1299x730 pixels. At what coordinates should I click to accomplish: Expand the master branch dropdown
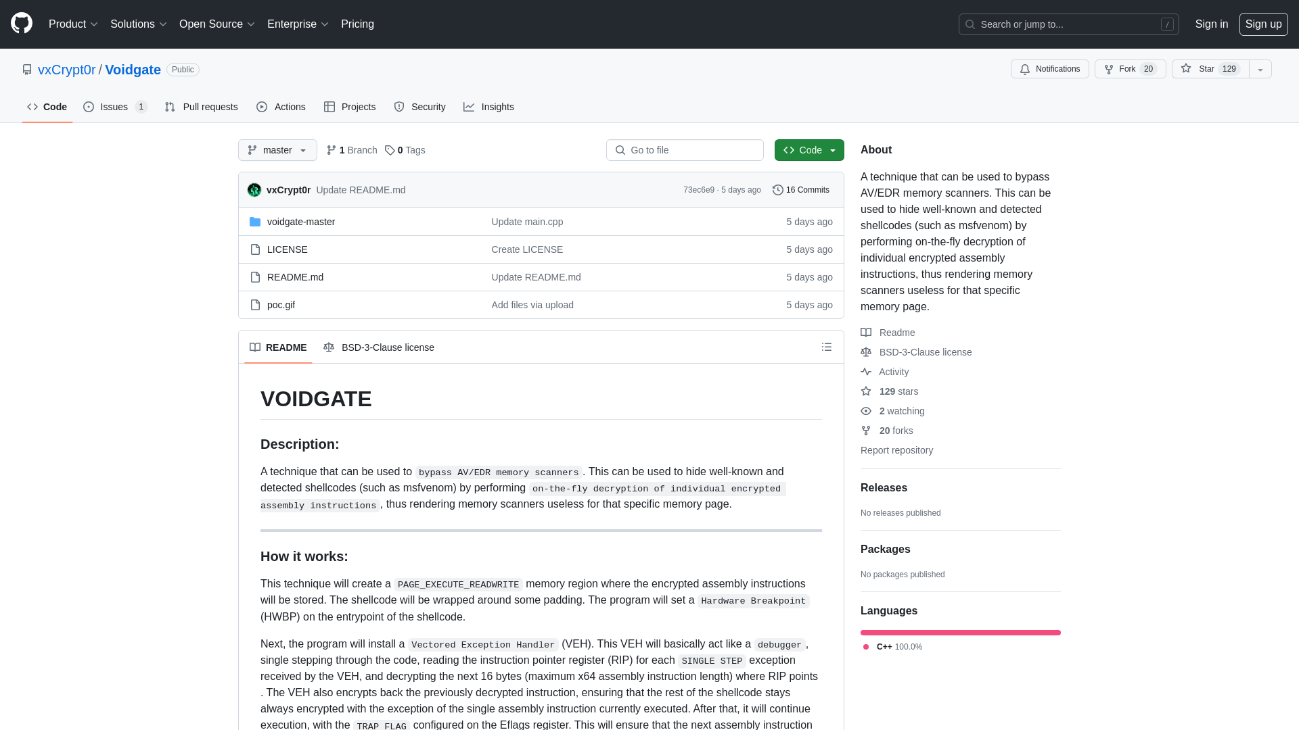277,150
